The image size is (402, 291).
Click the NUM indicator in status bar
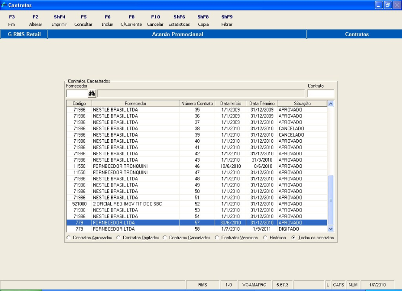(353, 285)
